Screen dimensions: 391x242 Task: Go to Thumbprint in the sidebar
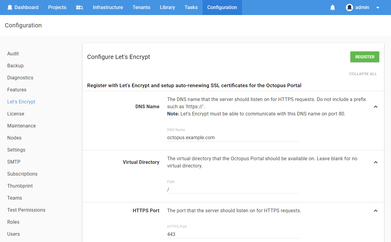[20, 186]
